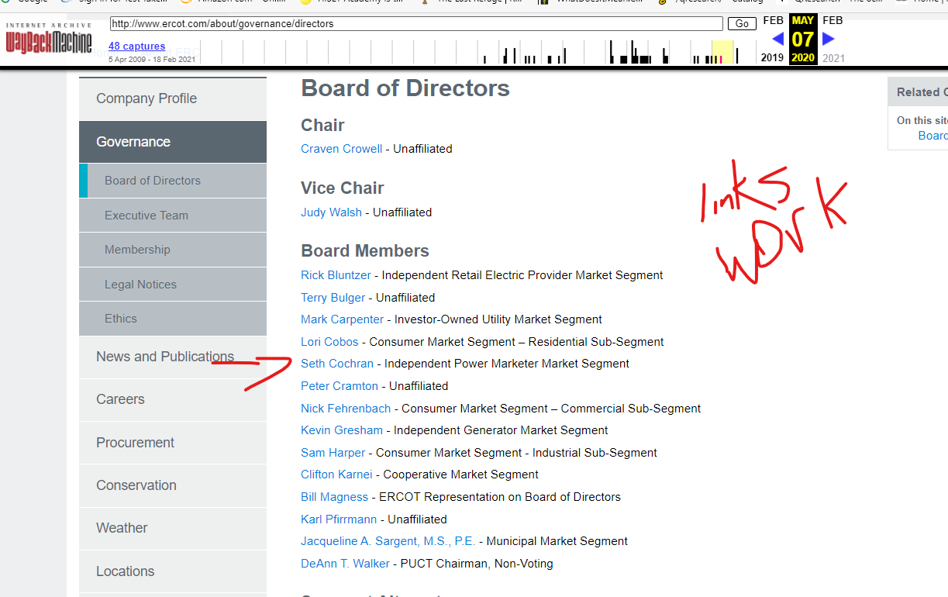This screenshot has width=948, height=597.
Task: Select Executive Team sidebar item
Action: (x=173, y=216)
